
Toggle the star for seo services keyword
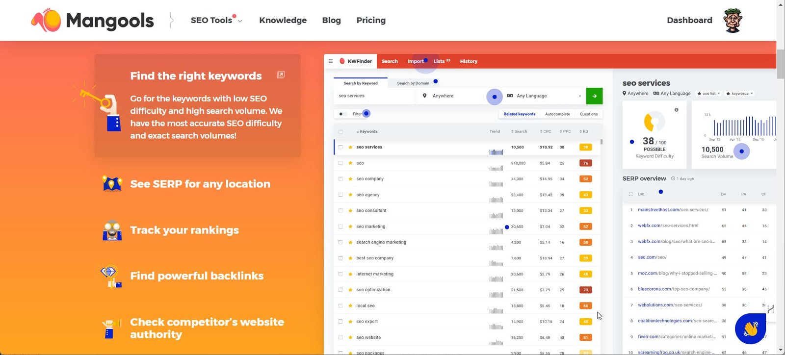pyautogui.click(x=351, y=147)
